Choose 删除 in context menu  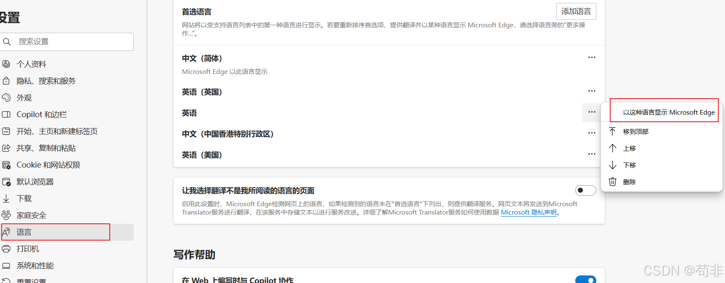[662, 182]
